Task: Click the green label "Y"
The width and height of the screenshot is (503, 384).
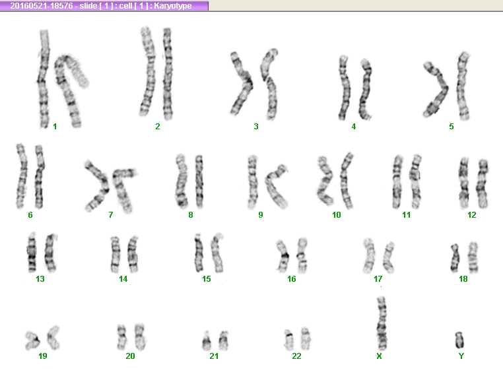Action: point(461,356)
